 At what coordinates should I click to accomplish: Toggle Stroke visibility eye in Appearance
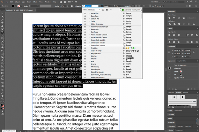(x=169, y=72)
